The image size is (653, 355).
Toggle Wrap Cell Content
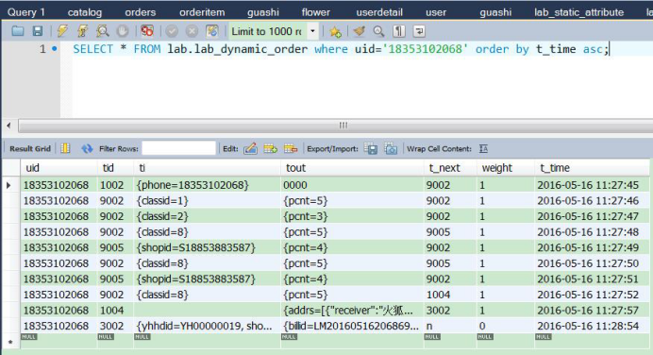[483, 149]
